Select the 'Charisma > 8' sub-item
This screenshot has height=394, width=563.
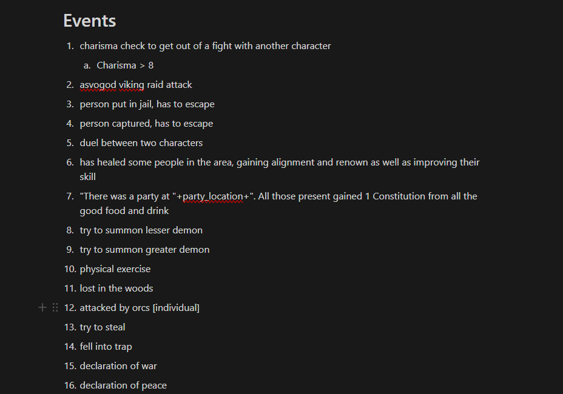coord(125,65)
